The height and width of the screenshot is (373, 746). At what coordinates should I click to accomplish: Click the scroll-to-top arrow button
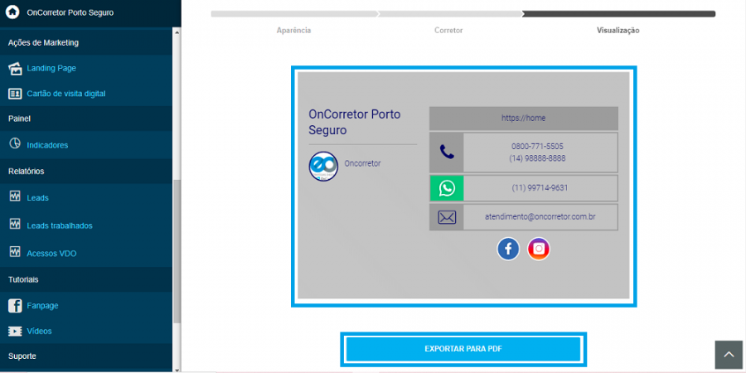click(x=729, y=355)
